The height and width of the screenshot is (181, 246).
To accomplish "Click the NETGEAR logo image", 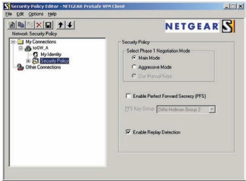I will click(192, 26).
